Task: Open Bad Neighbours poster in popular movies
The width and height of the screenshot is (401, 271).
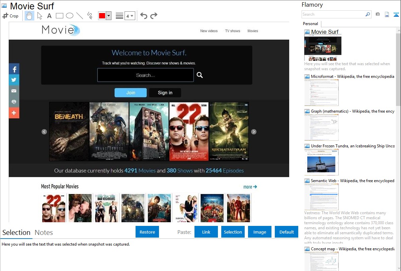Action: click(106, 208)
